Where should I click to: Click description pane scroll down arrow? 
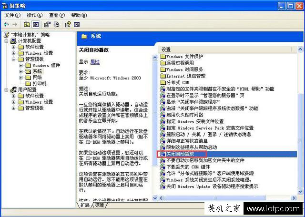point(155,198)
